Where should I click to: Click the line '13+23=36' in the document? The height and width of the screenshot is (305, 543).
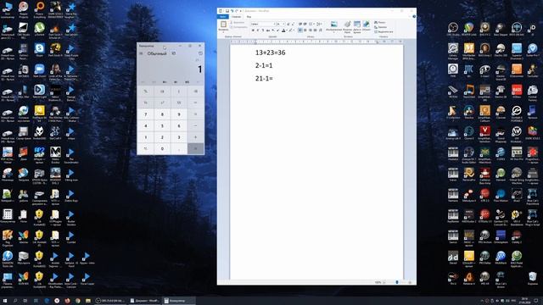pos(271,53)
